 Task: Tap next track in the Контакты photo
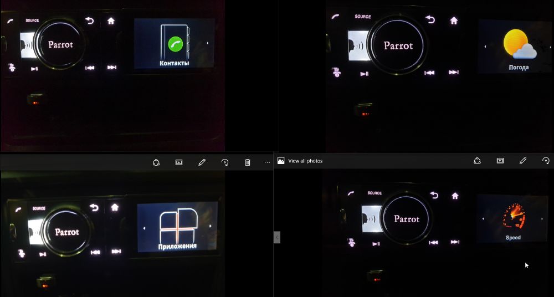112,68
